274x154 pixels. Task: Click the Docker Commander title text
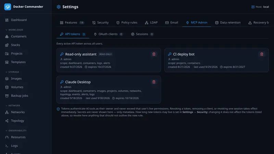(x=28, y=7)
